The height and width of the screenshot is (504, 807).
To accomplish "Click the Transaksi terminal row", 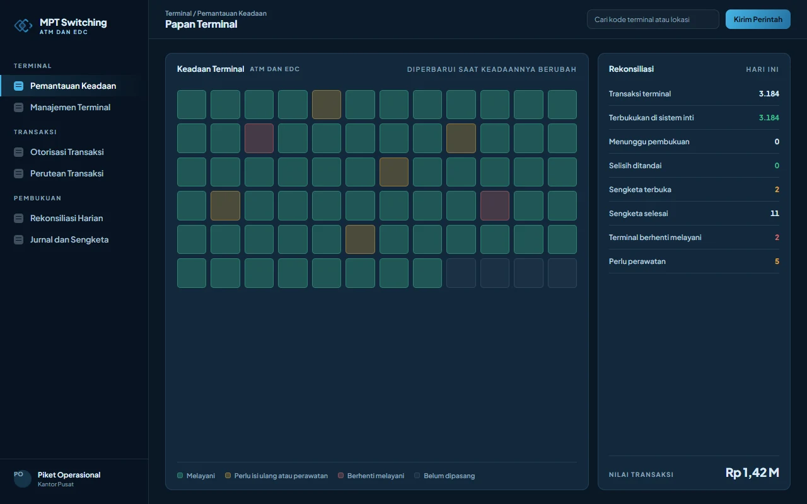I will tap(694, 94).
